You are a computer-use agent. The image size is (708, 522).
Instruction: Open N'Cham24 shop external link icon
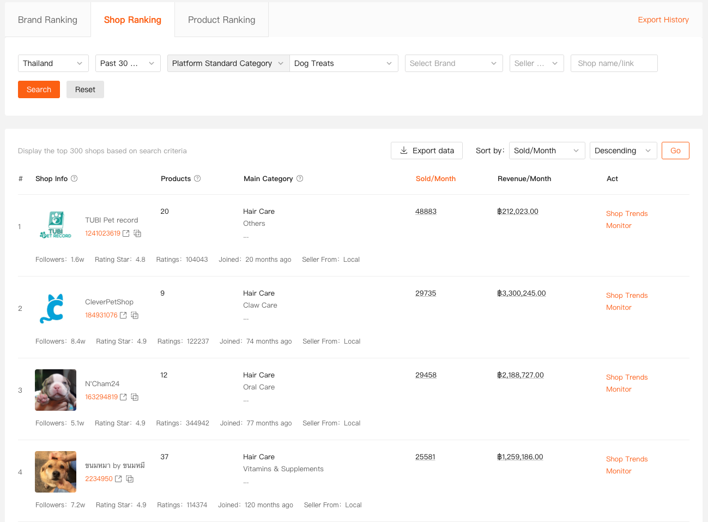(123, 397)
